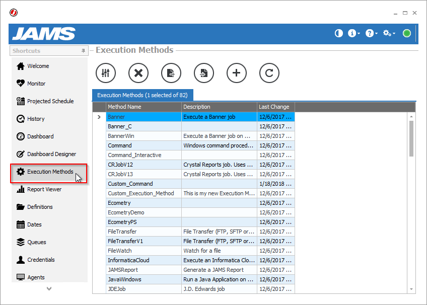
Task: Click the Delete (X) toolbar button
Action: [x=138, y=73]
